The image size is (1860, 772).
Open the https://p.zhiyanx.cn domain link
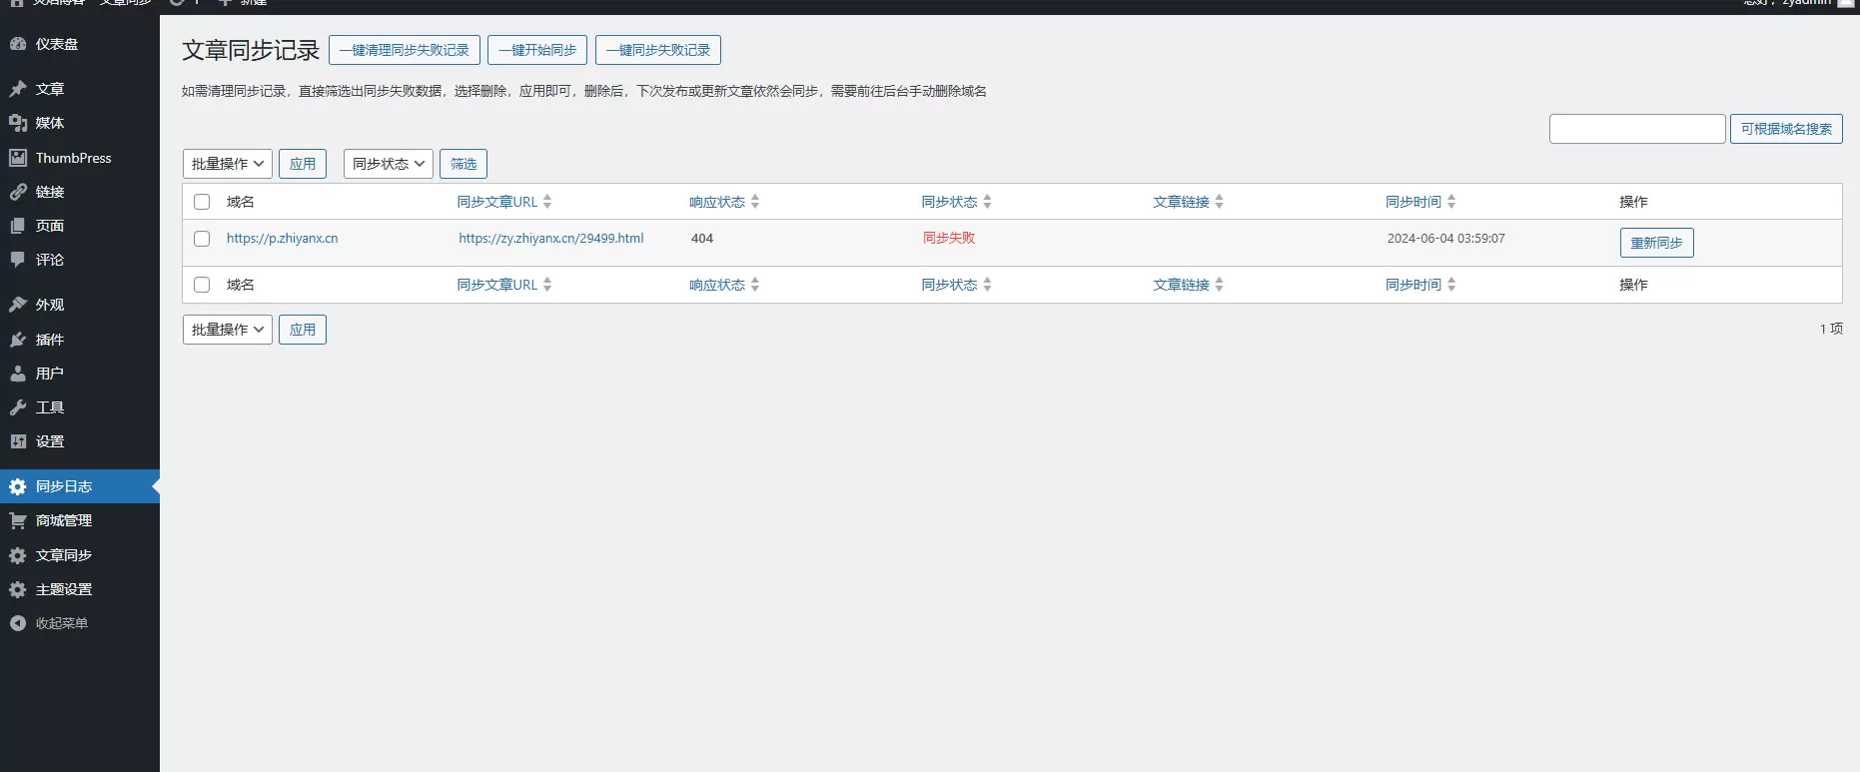click(283, 239)
